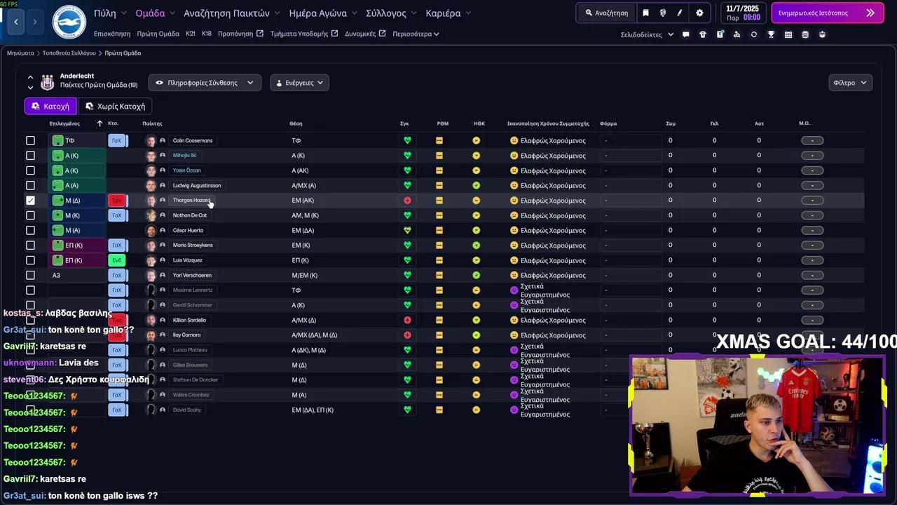Click the sort arrow beside Επιλεγμένος header
Screen dimensions: 897x505
100,123
